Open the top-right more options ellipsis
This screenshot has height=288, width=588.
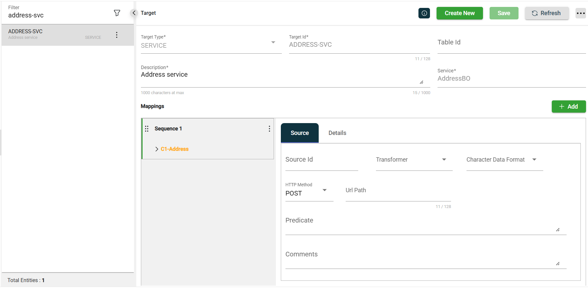point(581,13)
